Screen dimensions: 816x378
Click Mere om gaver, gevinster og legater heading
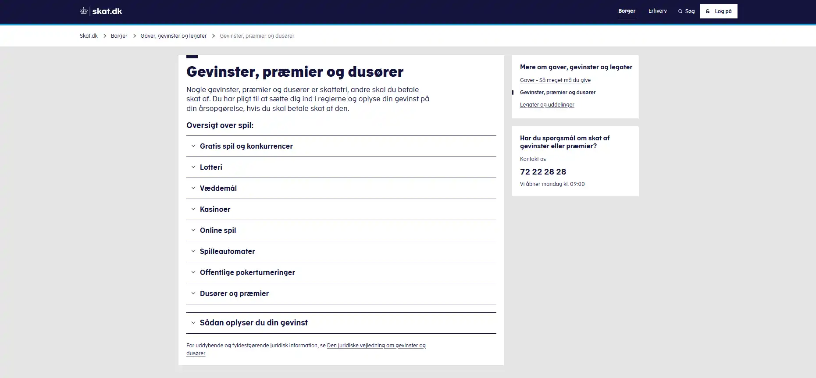point(576,67)
